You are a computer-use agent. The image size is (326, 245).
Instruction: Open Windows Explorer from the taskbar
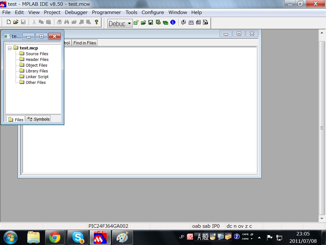point(33,237)
